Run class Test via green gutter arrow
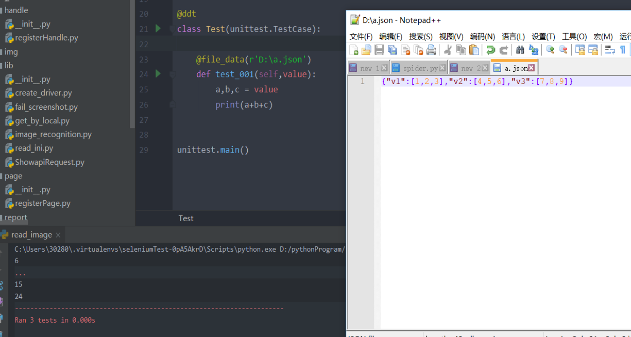This screenshot has height=337, width=631. 158,28
